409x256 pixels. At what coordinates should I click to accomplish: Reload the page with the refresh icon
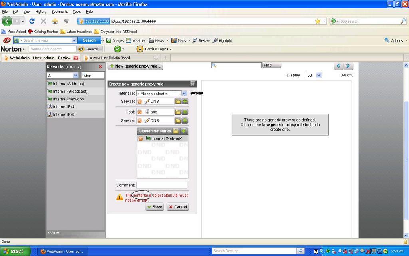[x=32, y=21]
